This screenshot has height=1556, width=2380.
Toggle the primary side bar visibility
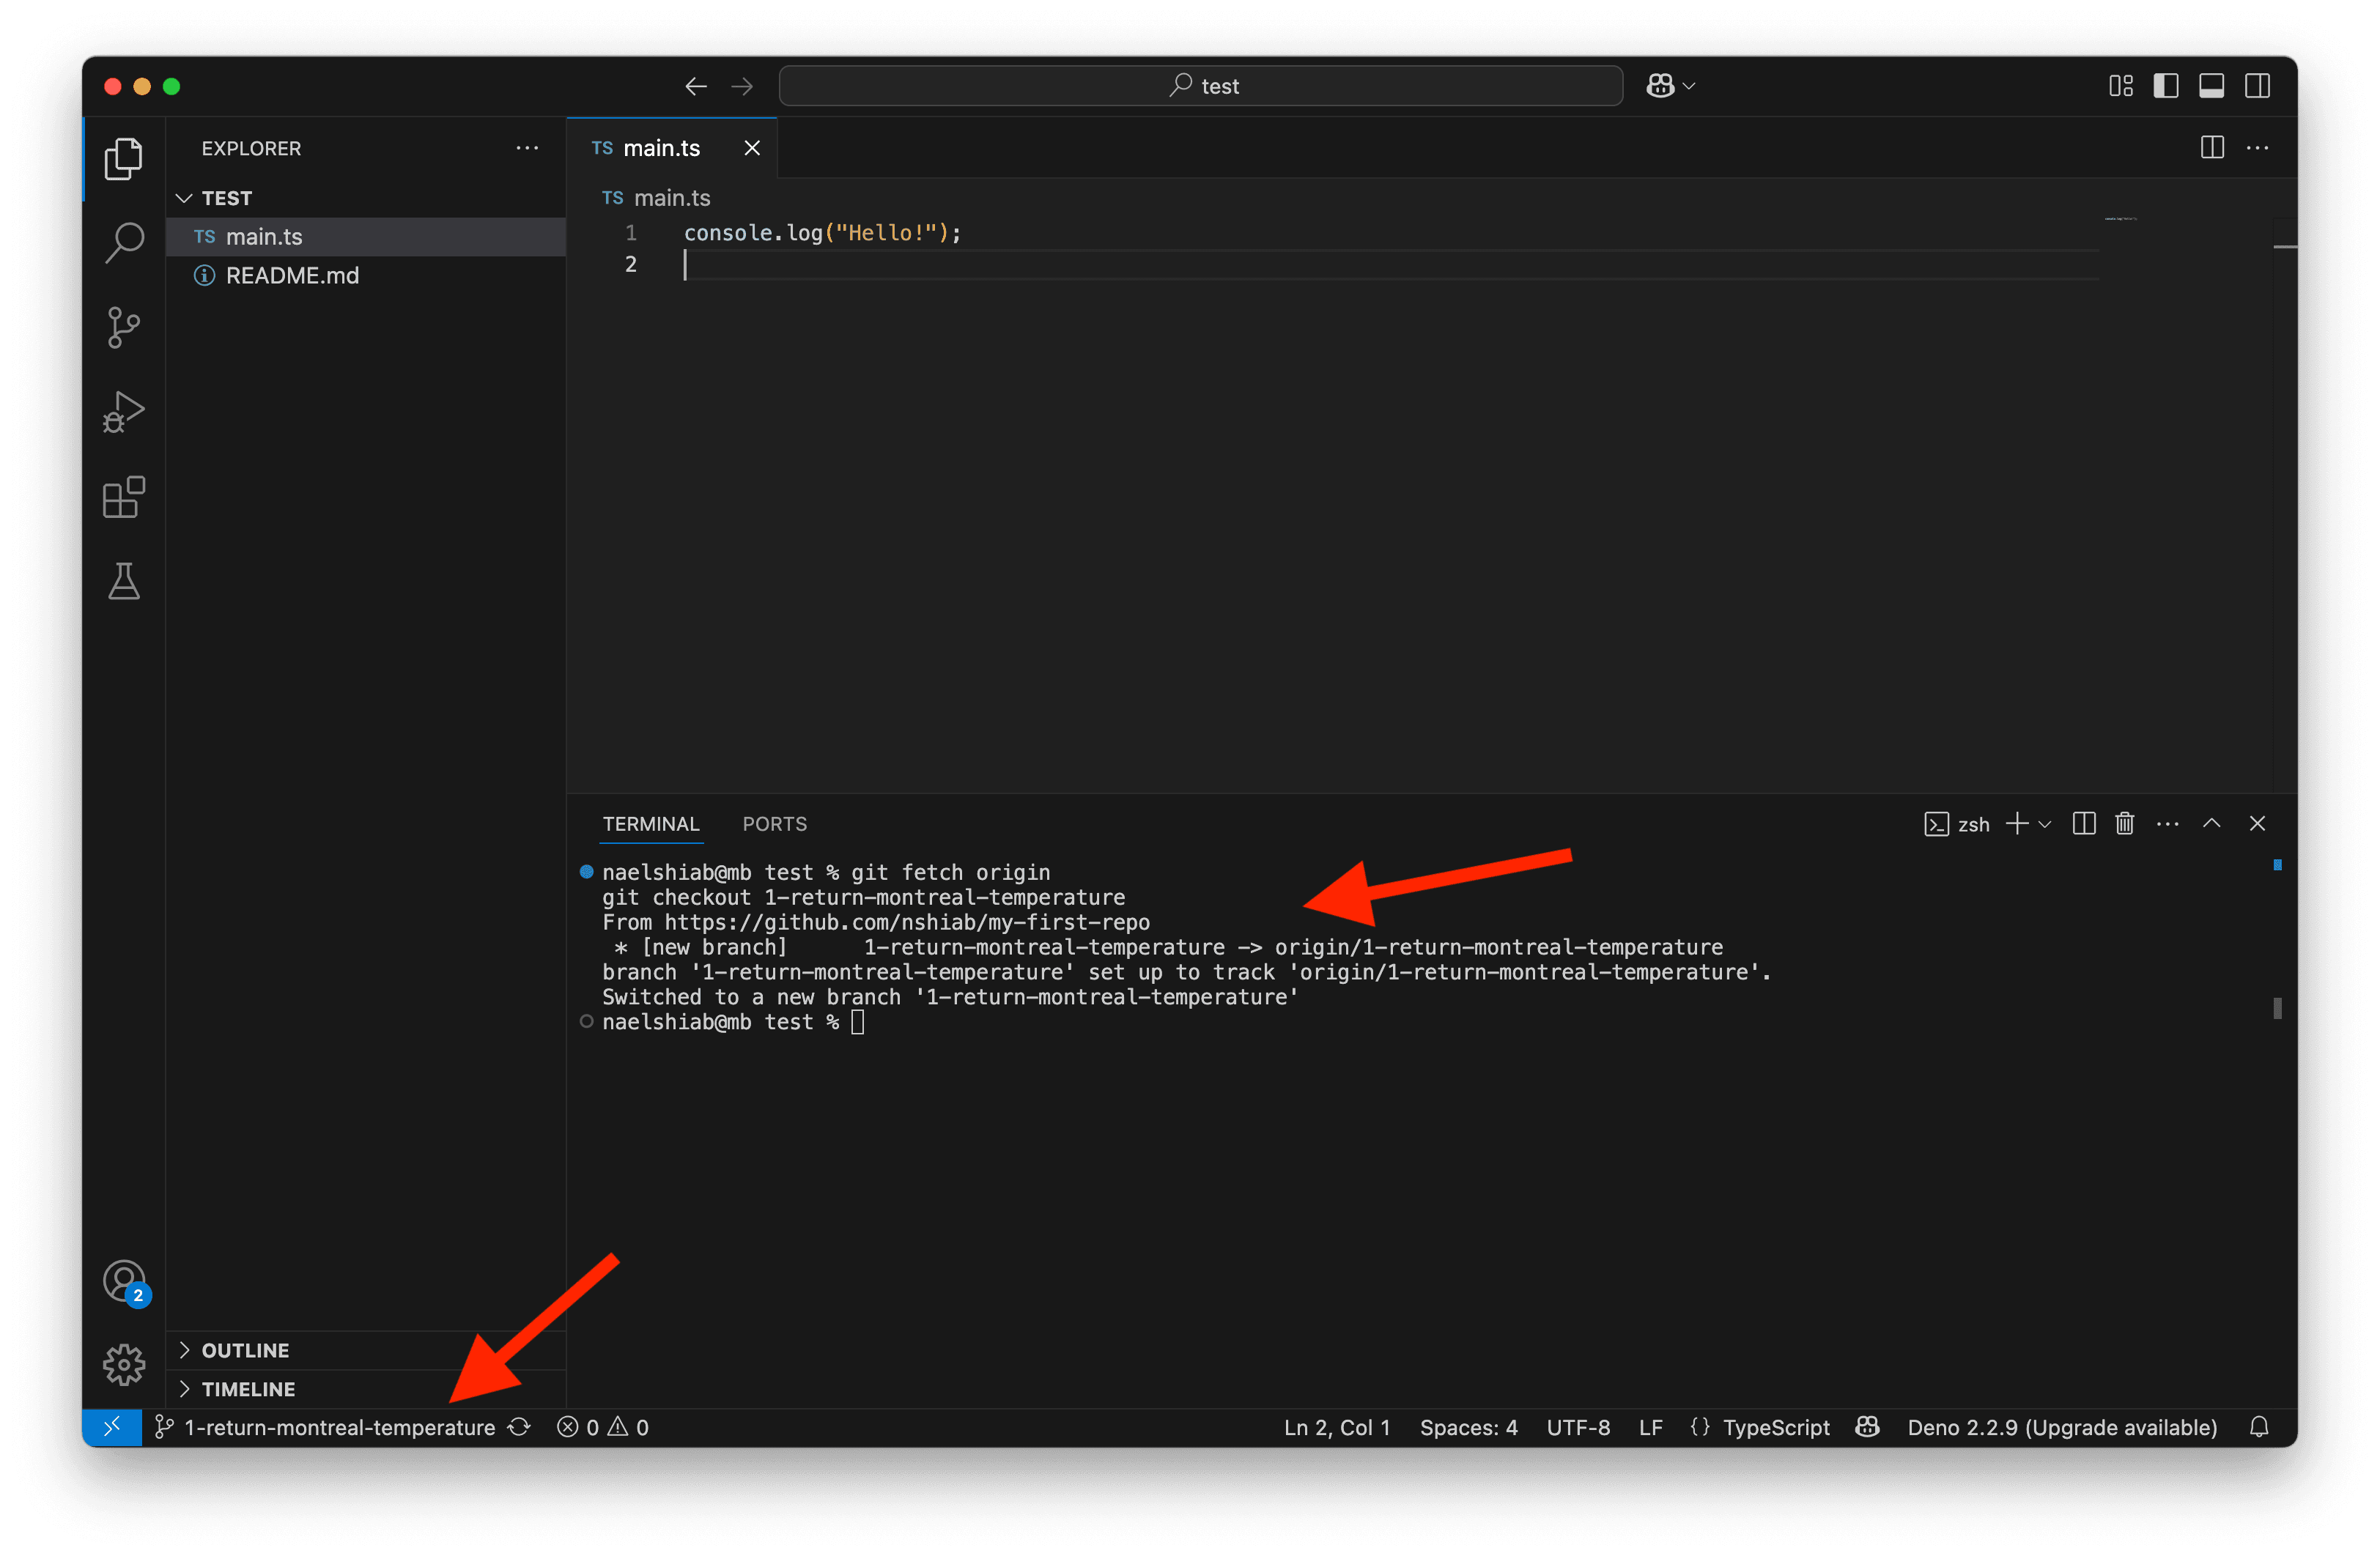[2166, 86]
